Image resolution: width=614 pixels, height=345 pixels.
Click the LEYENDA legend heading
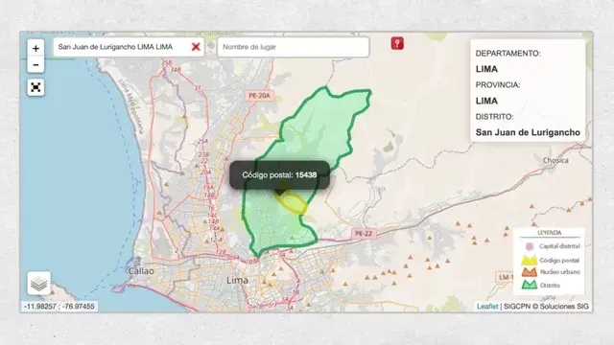pos(550,233)
